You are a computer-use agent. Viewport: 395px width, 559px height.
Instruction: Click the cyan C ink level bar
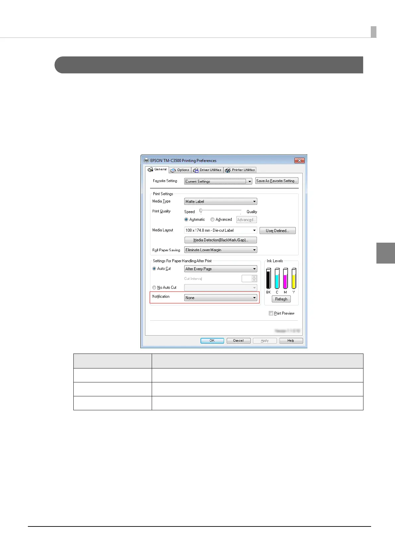pyautogui.click(x=277, y=279)
